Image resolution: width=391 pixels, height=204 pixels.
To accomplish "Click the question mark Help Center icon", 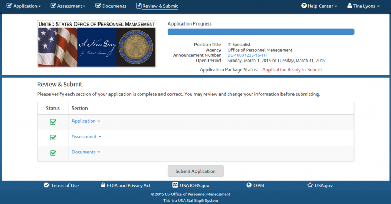I will click(x=304, y=6).
